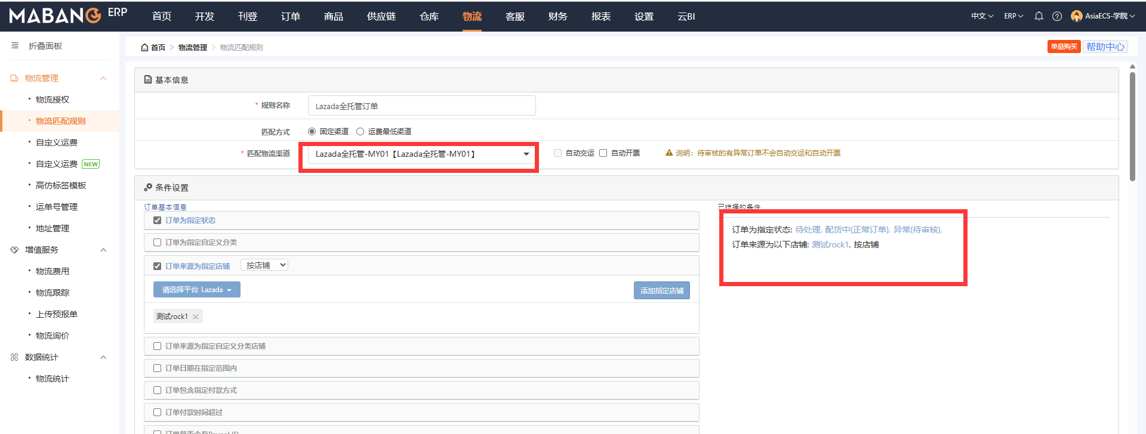Click the MABANG ERP logo

coord(68,15)
